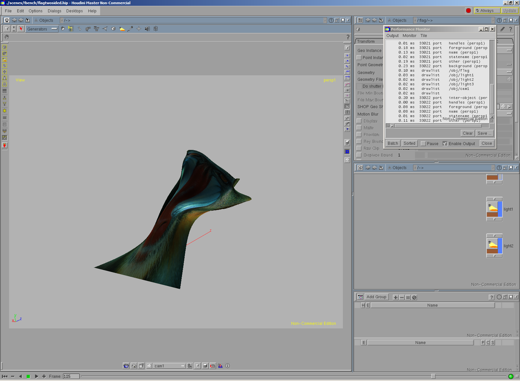This screenshot has height=381, width=520.
Task: Toggle the Pause checkbox in Performance Monitor
Action: point(423,143)
